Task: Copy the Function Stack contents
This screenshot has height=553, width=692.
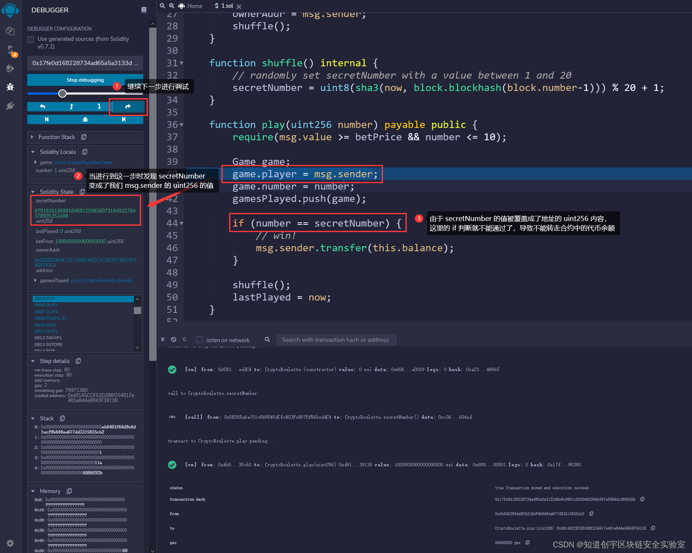Action: coord(84,137)
